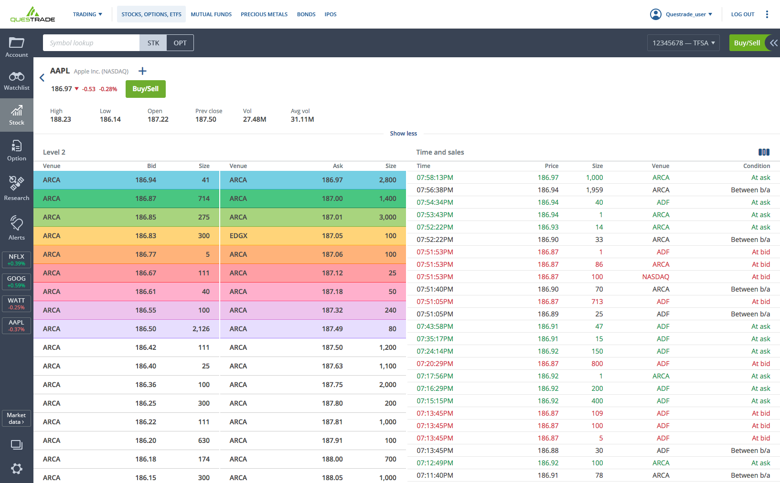Collapse details with Show less
Screen dimensions: 780x483
[404, 134]
